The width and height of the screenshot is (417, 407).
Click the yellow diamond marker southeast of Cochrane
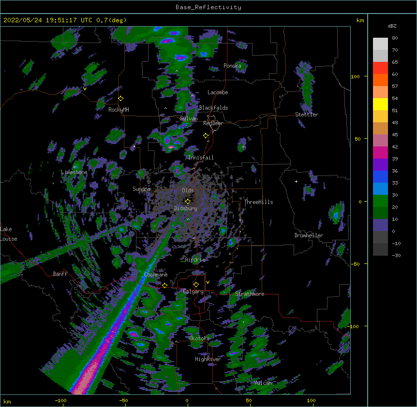[164, 285]
